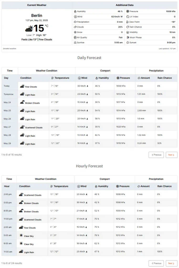Viewport: 179px width, 268px height.
Task: Click the Wind compass icon in Additional Data
Action: pyautogui.click(x=75, y=16)
